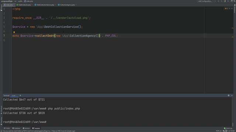
Task: Open the DebtCollector.php editor tab
Action: 25,5
